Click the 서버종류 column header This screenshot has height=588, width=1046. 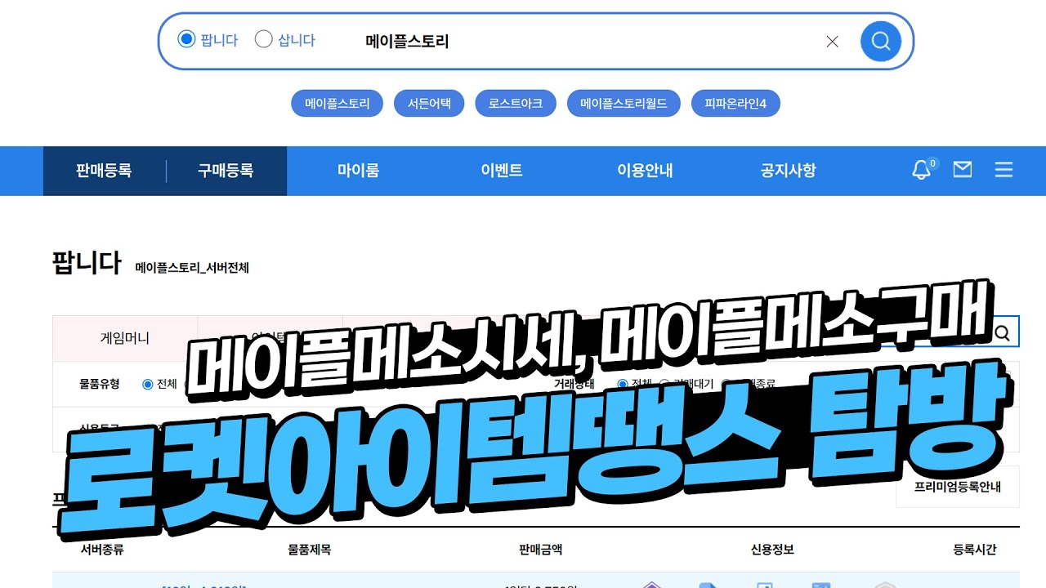(x=102, y=550)
